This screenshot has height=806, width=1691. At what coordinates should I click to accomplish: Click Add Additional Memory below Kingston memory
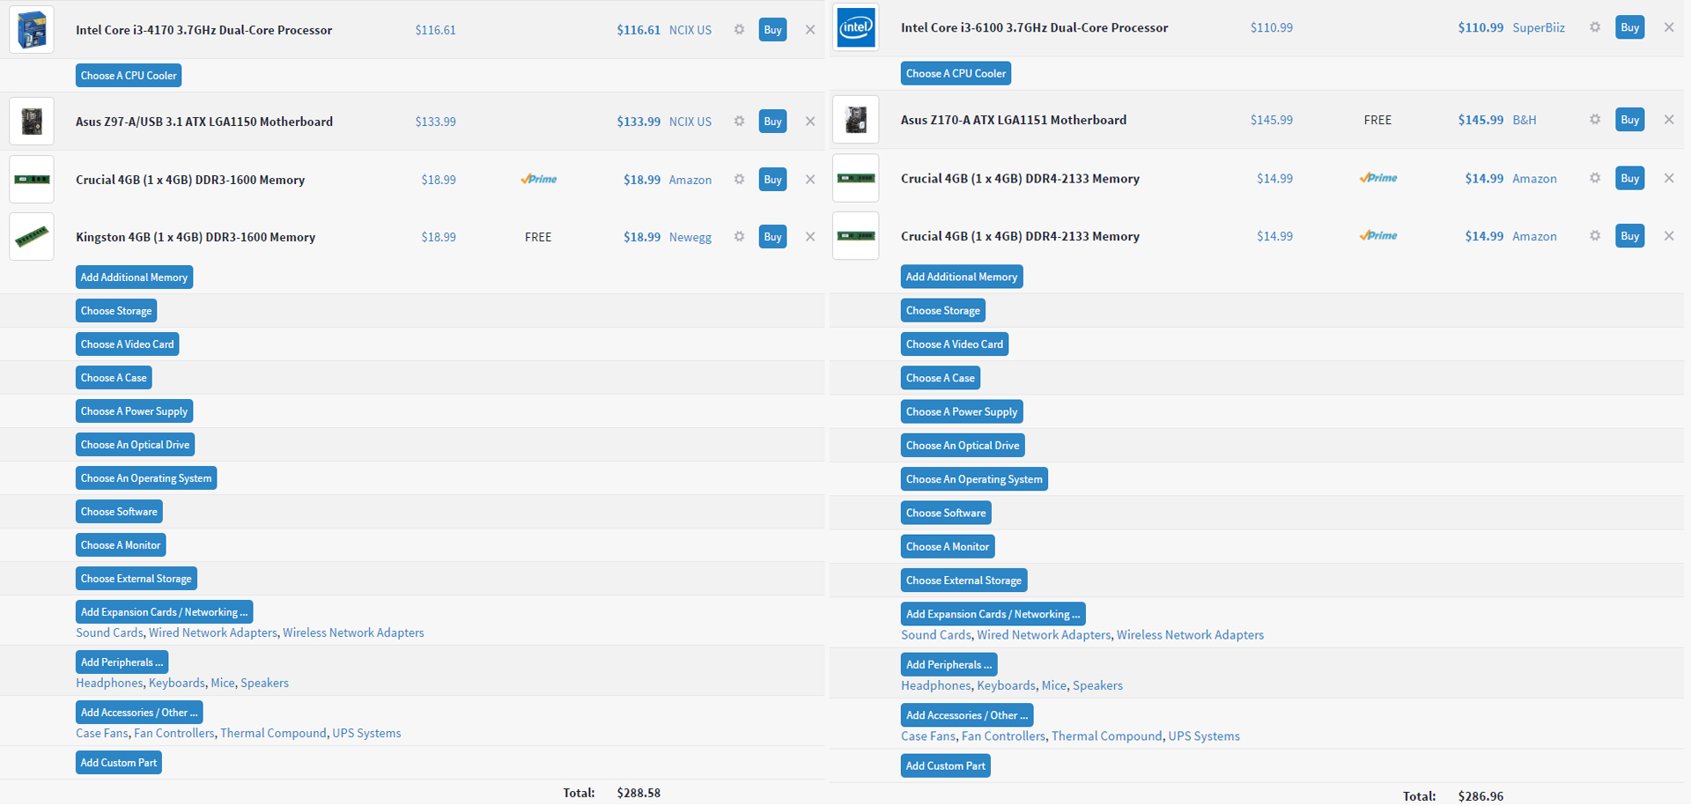pyautogui.click(x=134, y=277)
